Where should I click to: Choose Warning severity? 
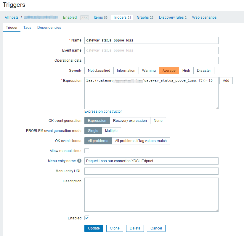(x=149, y=71)
